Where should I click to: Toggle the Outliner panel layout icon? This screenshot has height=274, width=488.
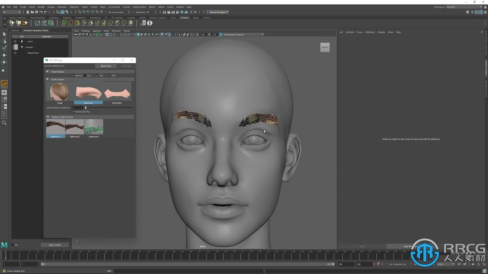pyautogui.click(x=4, y=114)
